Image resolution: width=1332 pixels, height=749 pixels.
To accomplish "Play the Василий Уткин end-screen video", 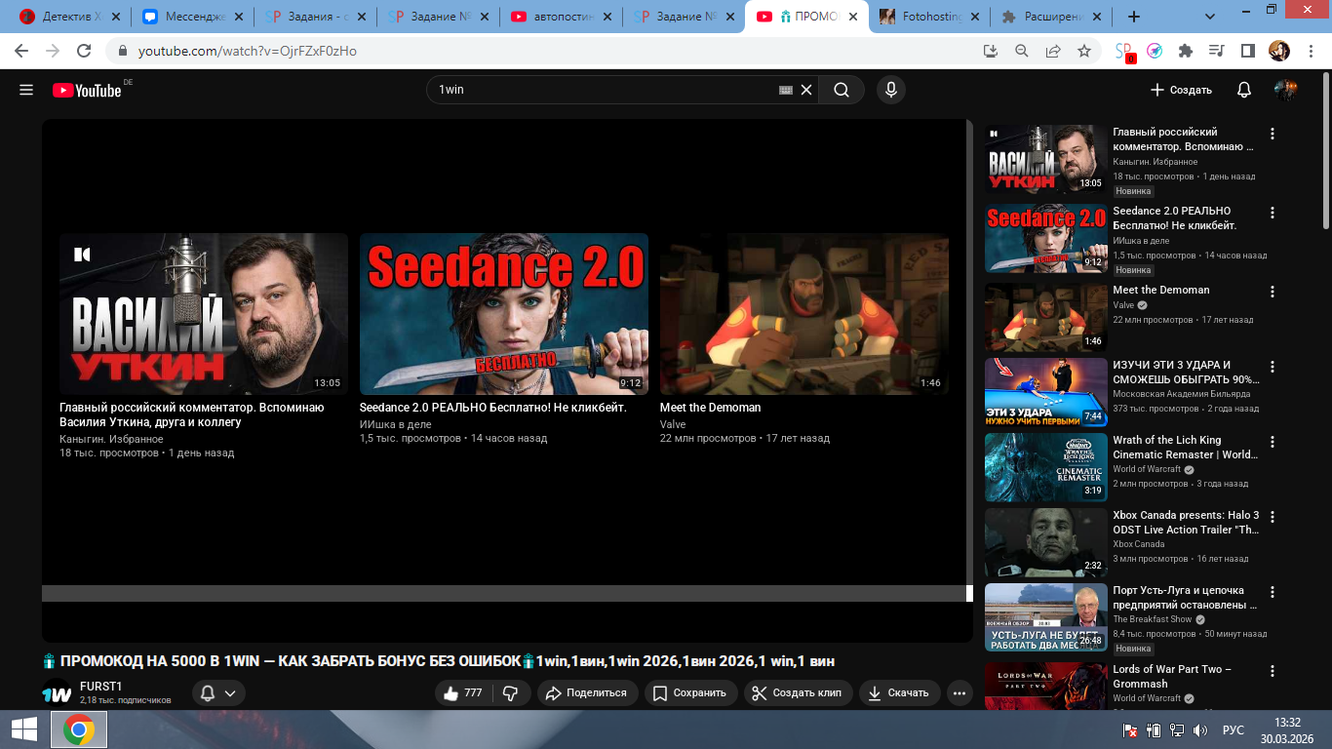I will [x=204, y=314].
